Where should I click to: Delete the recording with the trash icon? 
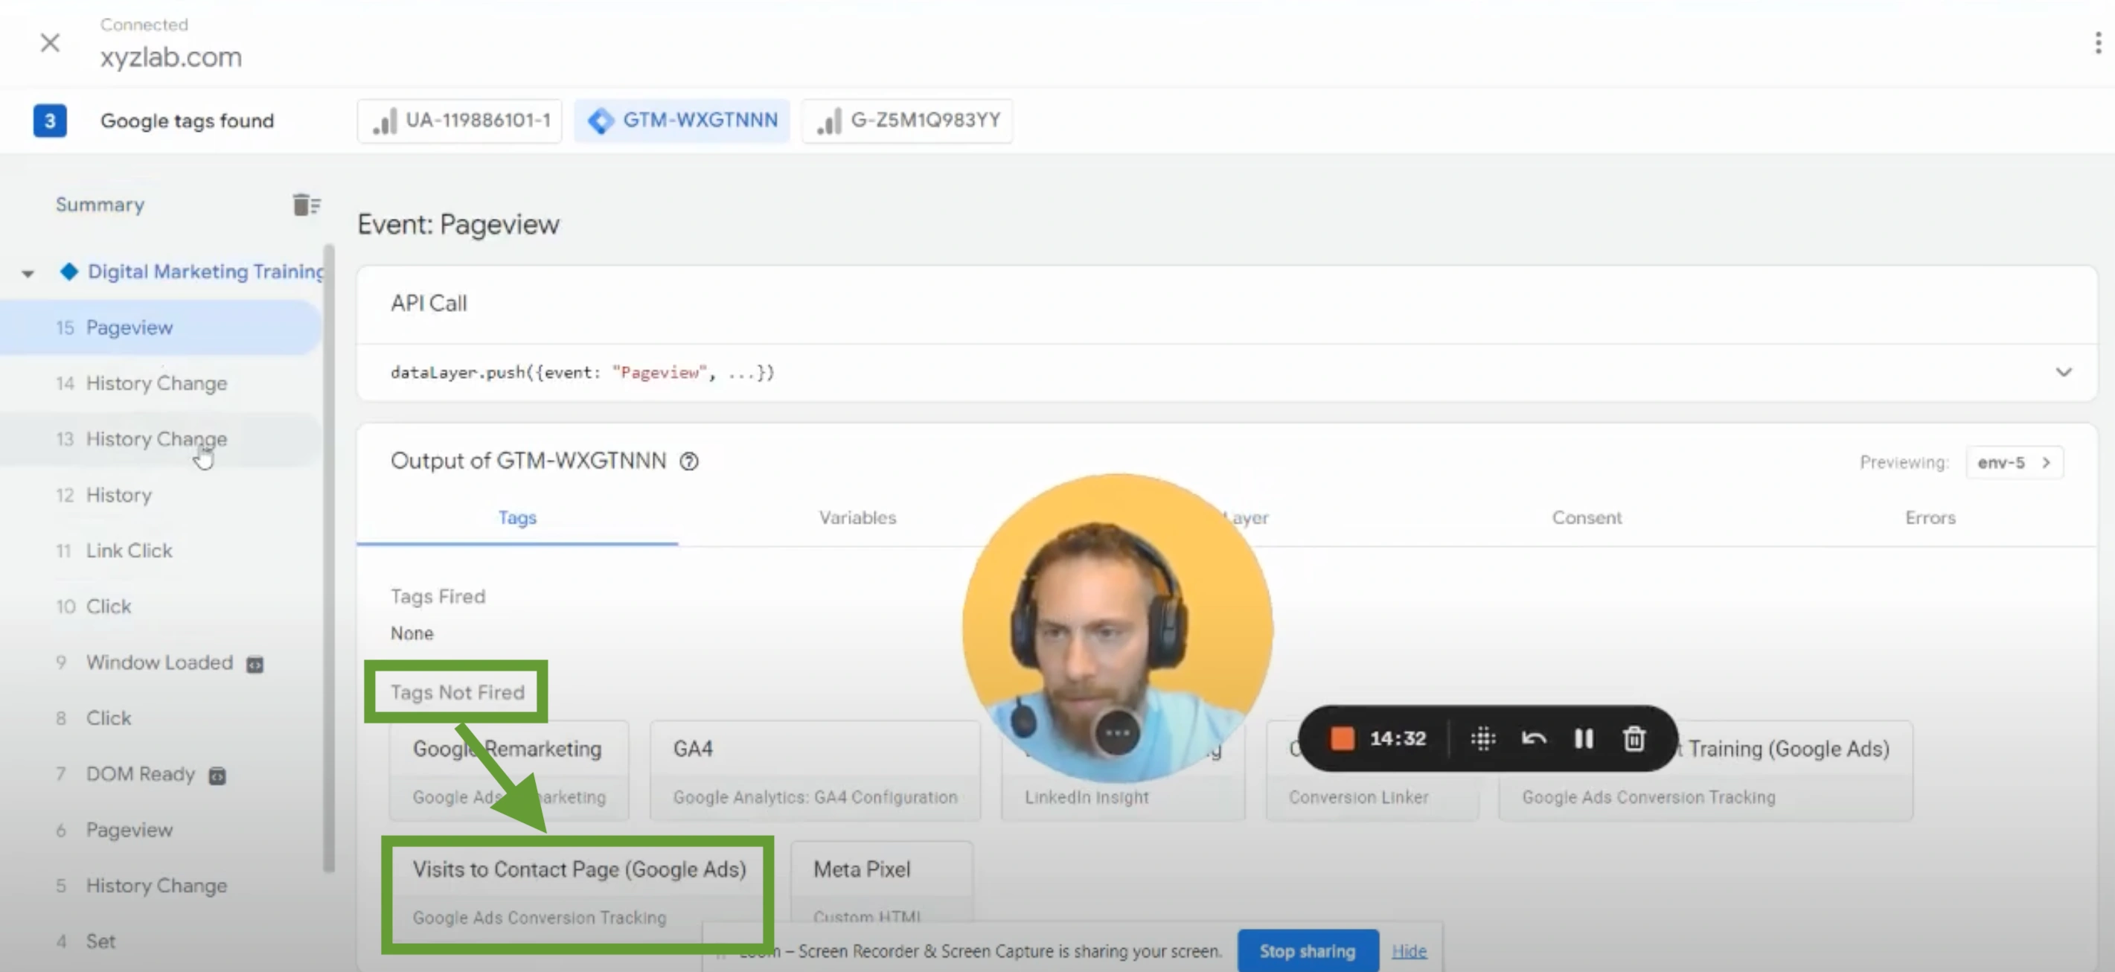(1634, 739)
